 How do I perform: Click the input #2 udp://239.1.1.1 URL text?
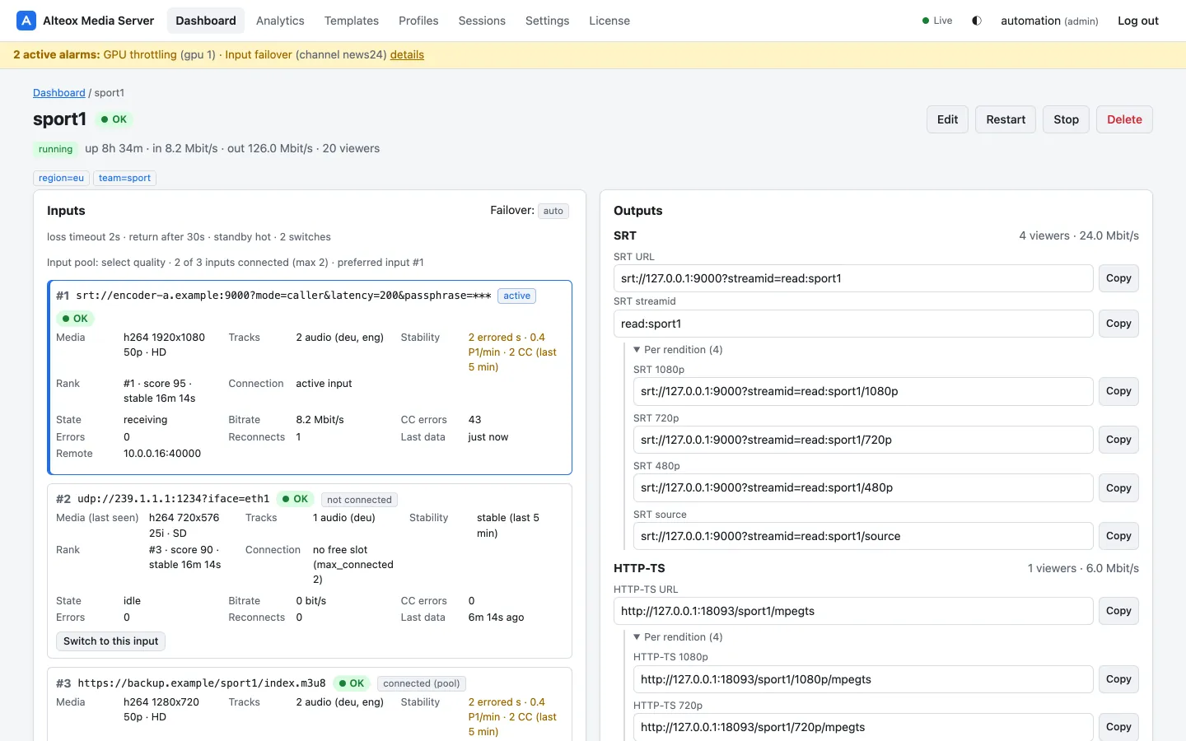pyautogui.click(x=173, y=499)
